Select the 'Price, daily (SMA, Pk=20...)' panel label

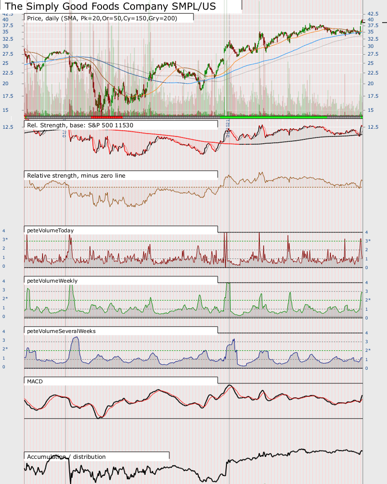[x=102, y=18]
